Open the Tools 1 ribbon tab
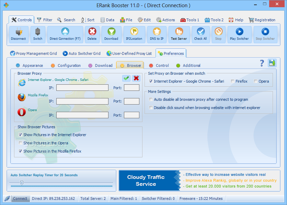This screenshot has width=287, height=205. click(190, 20)
